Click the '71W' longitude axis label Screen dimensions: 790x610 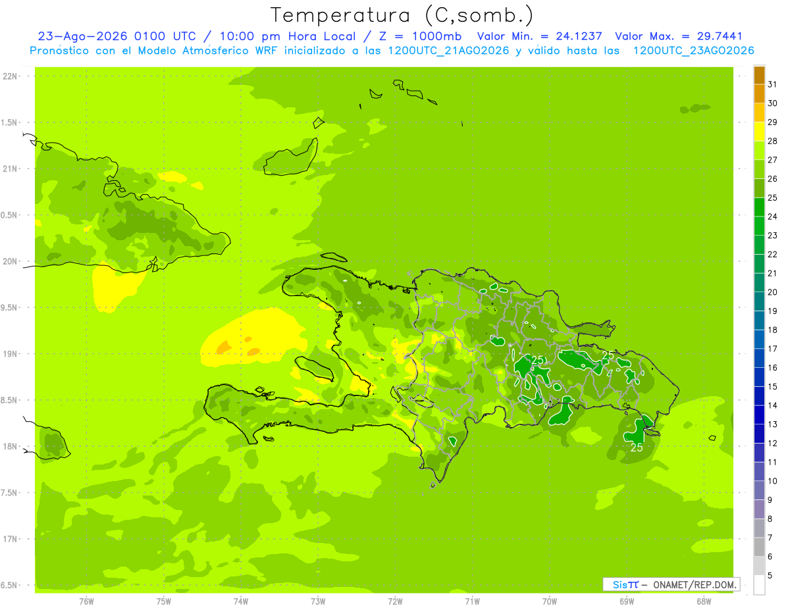click(472, 601)
